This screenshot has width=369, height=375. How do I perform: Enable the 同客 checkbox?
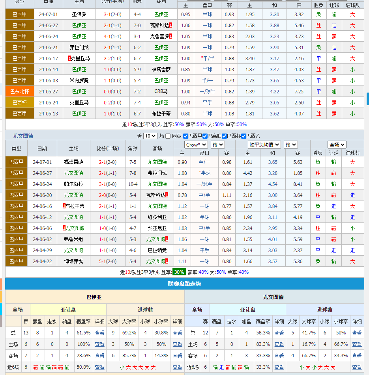168,136
